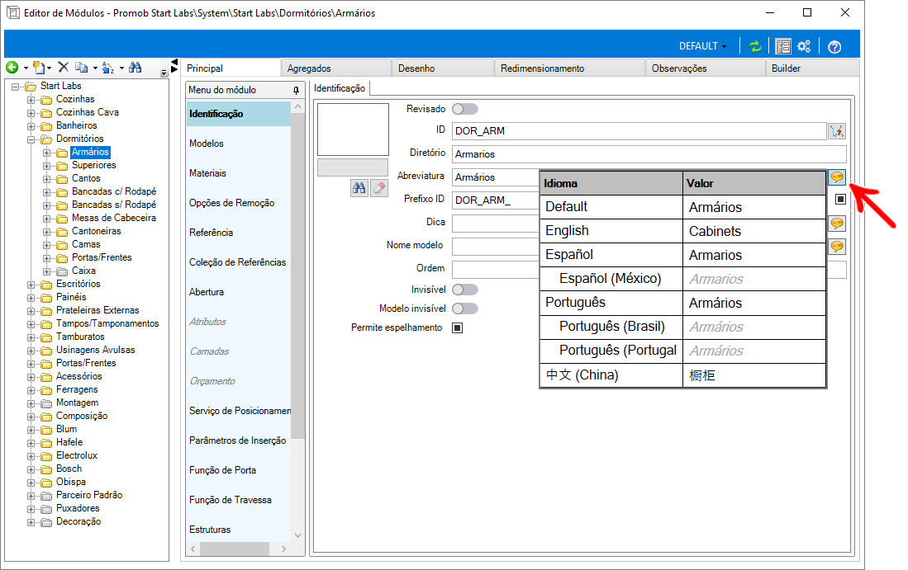Open the copy icon dropdown arrow
This screenshot has width=908, height=570.
(x=95, y=68)
